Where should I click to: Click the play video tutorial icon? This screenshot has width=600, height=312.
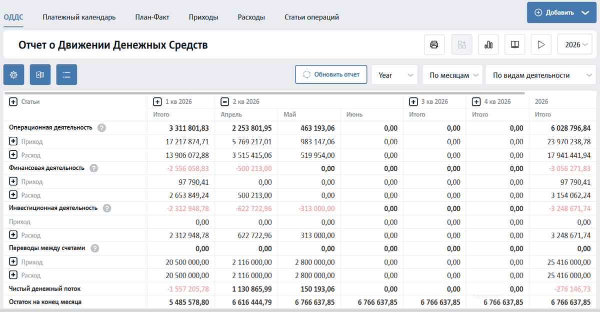point(541,44)
